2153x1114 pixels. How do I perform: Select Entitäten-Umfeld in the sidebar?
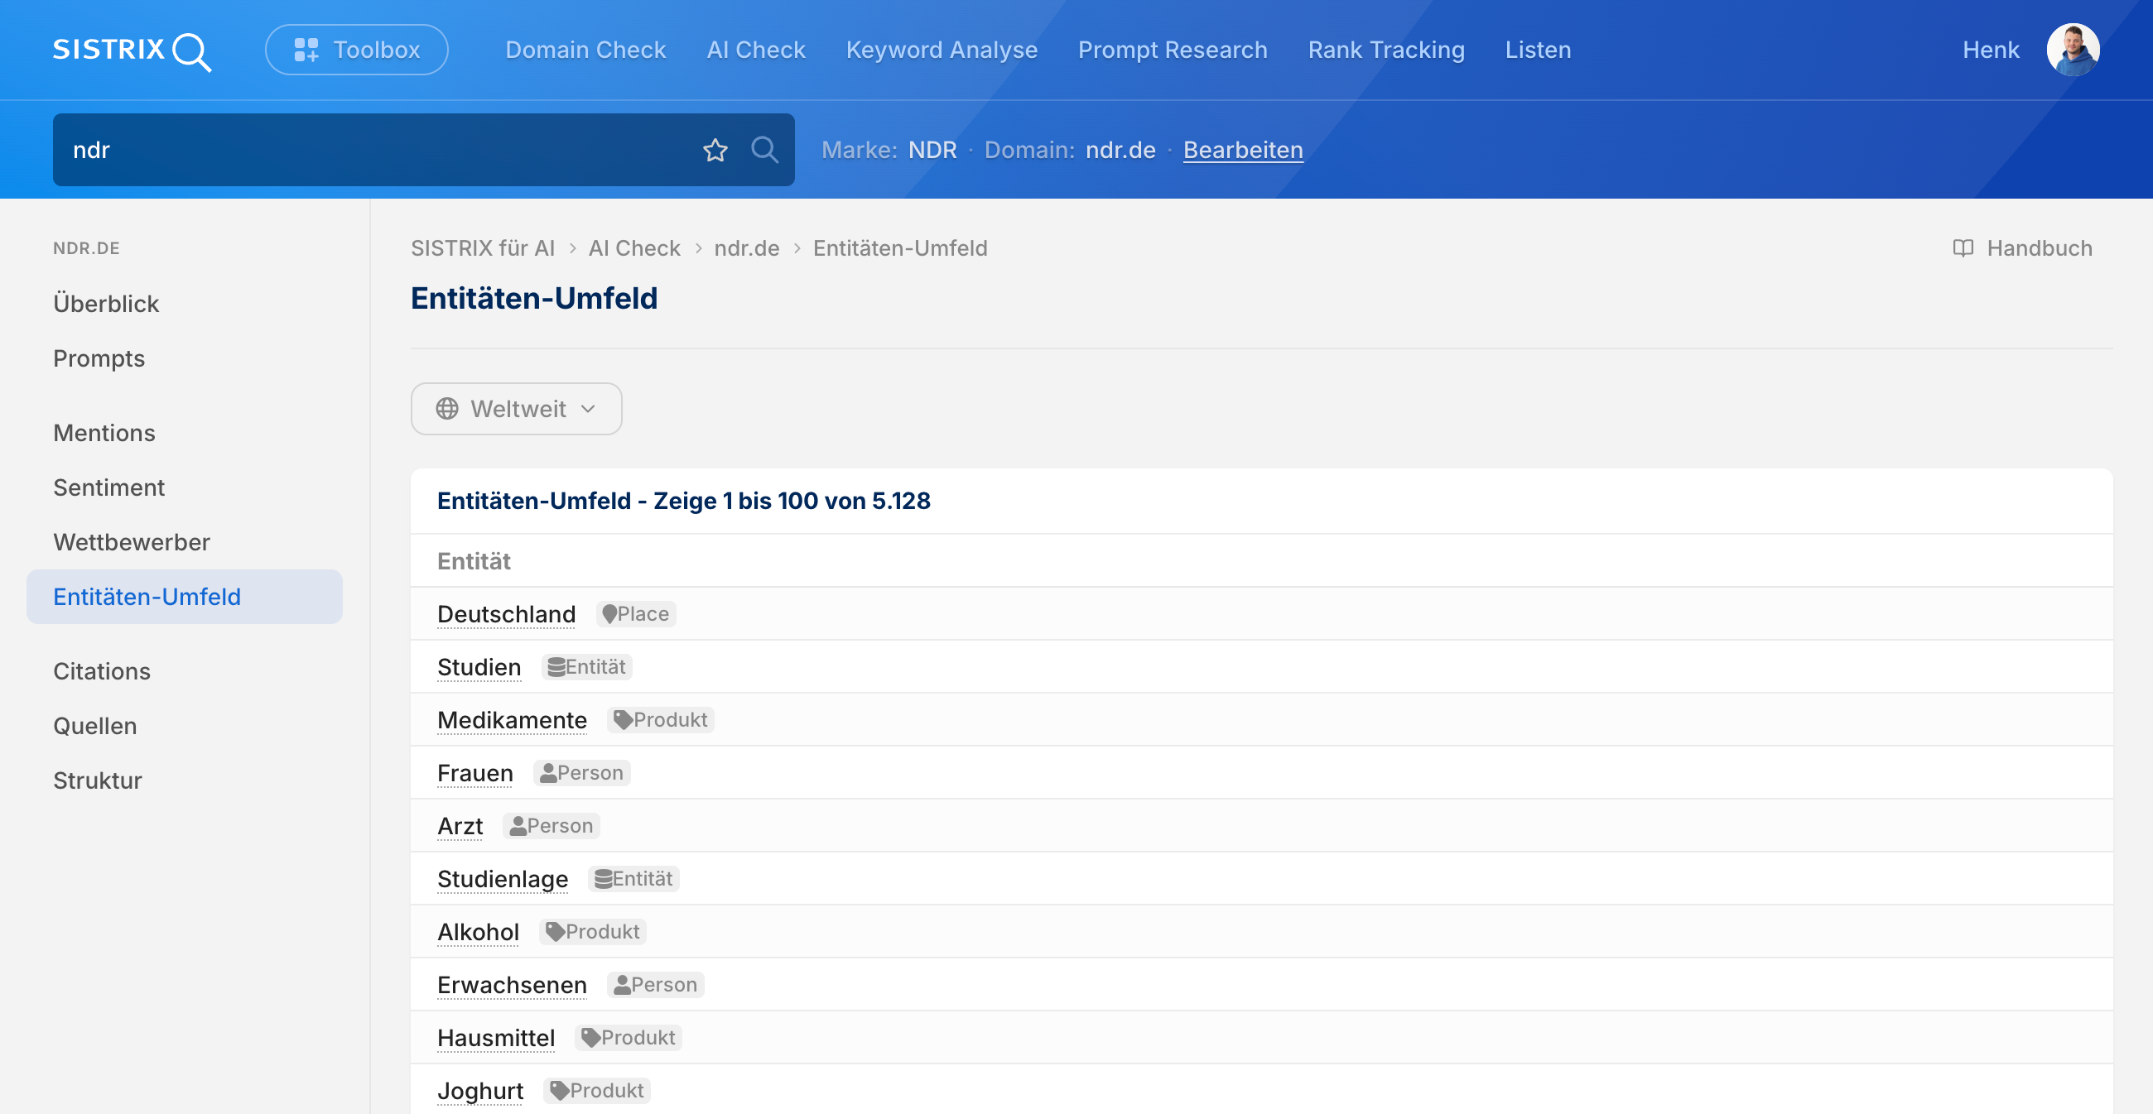pos(185,597)
